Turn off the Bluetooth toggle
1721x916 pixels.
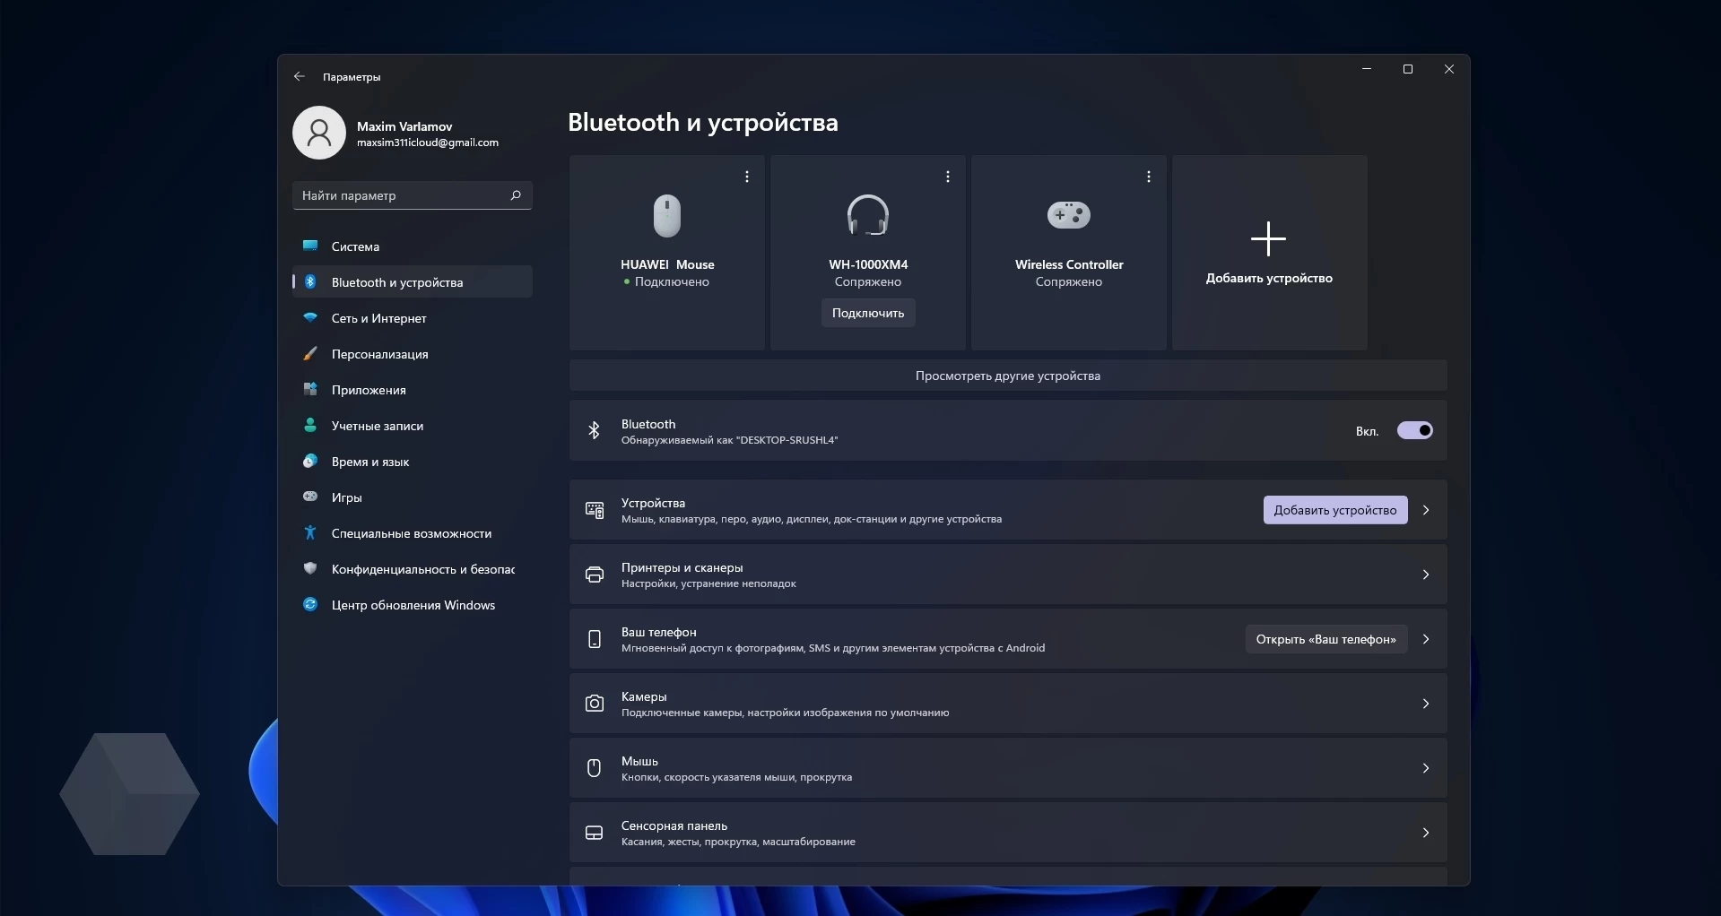coord(1415,431)
